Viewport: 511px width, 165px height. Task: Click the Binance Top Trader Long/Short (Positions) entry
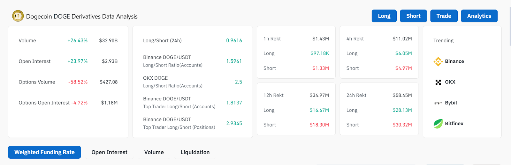point(179,123)
